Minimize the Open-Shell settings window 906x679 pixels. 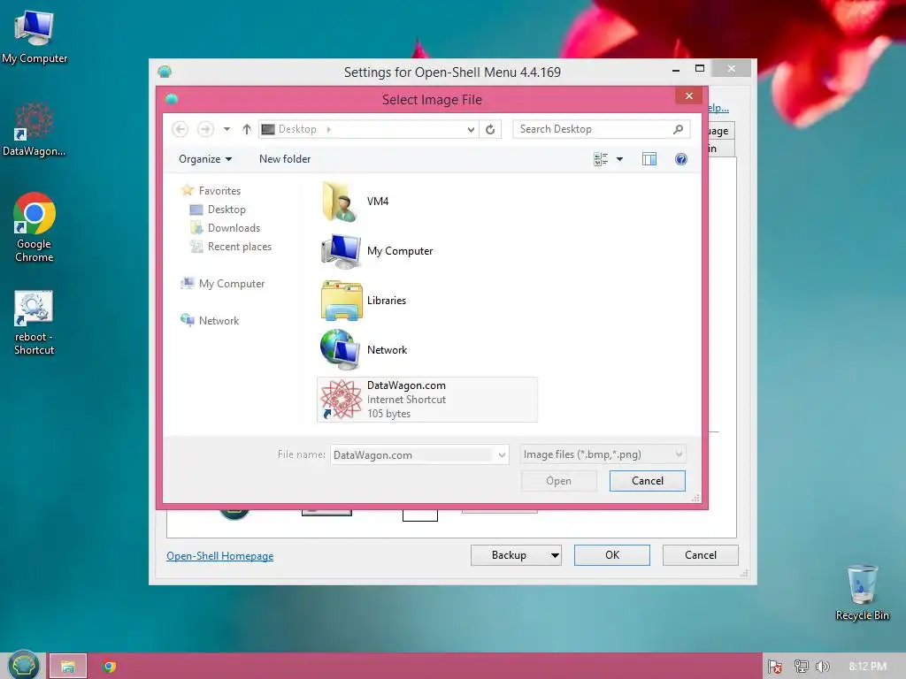coord(675,69)
